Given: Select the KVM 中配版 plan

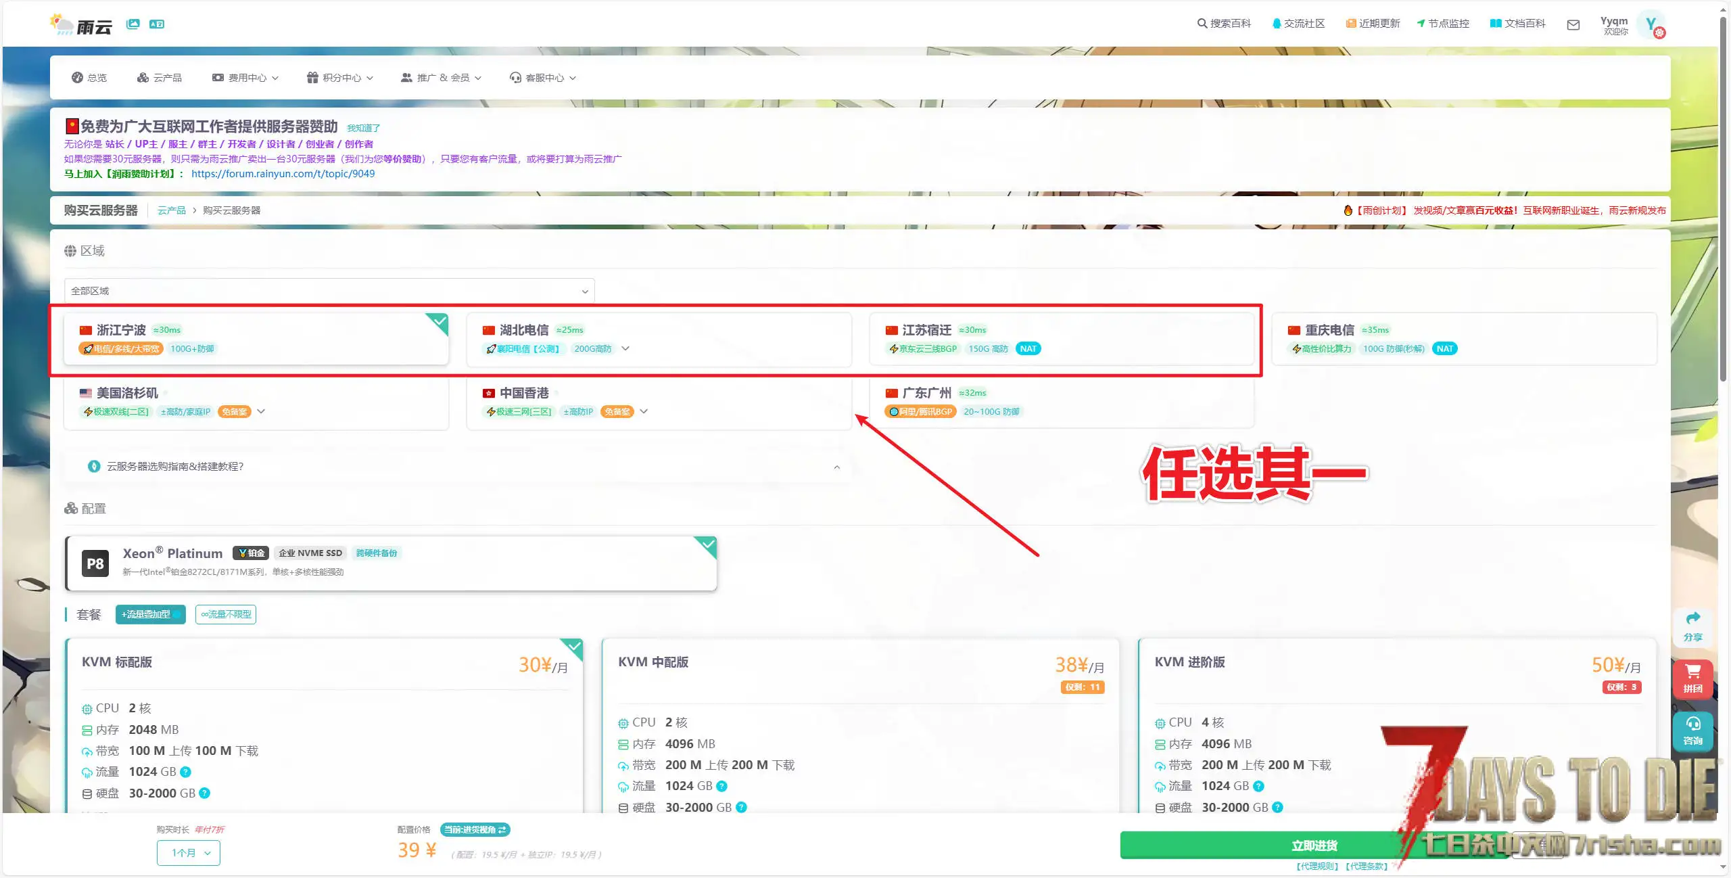Looking at the screenshot, I should (860, 725).
